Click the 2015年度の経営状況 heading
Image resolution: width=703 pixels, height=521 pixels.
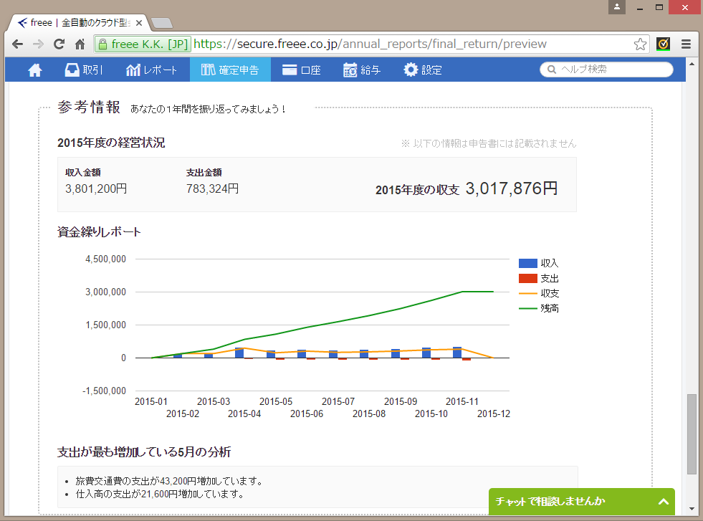(x=111, y=143)
